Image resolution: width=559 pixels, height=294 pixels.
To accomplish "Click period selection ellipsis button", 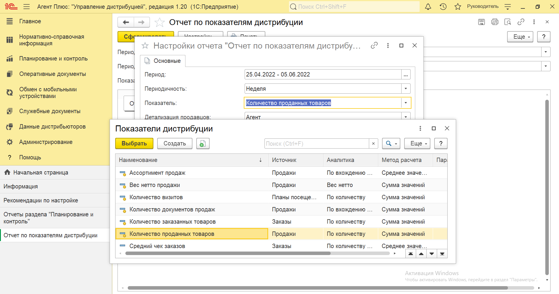I will pos(406,74).
